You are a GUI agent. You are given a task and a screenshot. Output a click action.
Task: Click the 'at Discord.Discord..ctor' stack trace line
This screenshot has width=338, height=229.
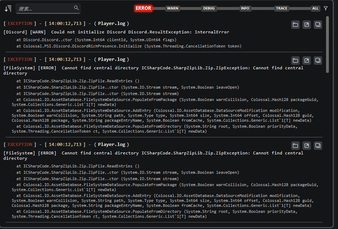(96, 40)
